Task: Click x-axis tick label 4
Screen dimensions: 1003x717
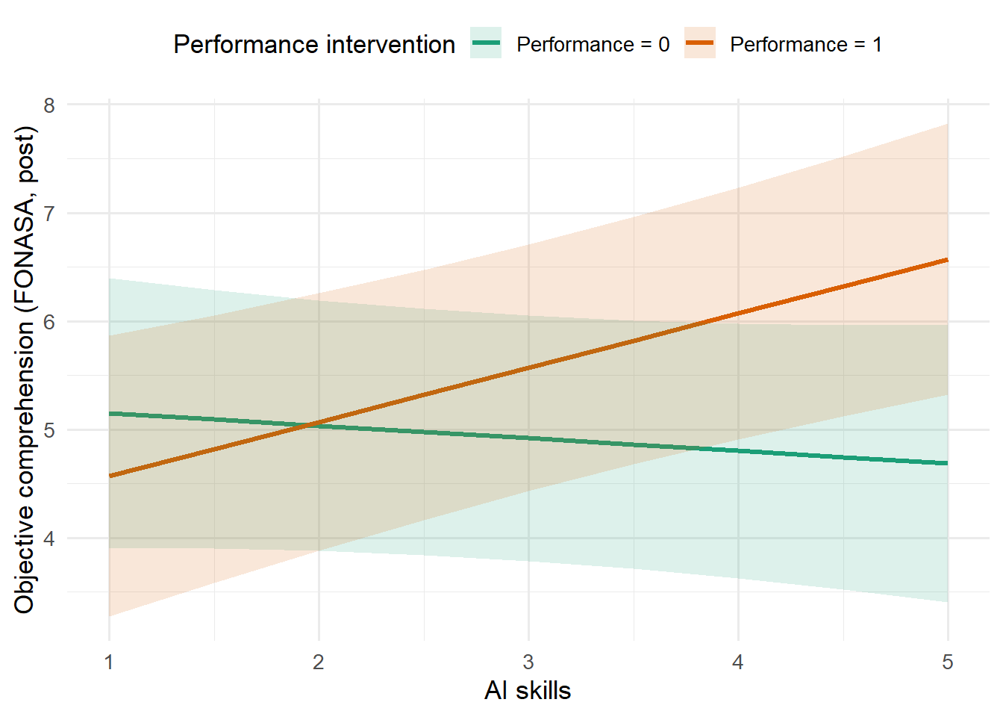Action: click(738, 662)
